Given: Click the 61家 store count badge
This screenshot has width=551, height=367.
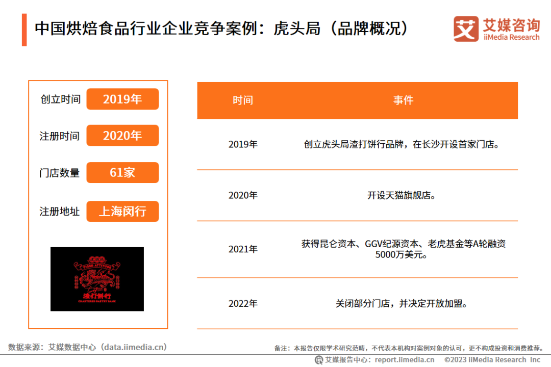Looking at the screenshot, I should [x=122, y=172].
